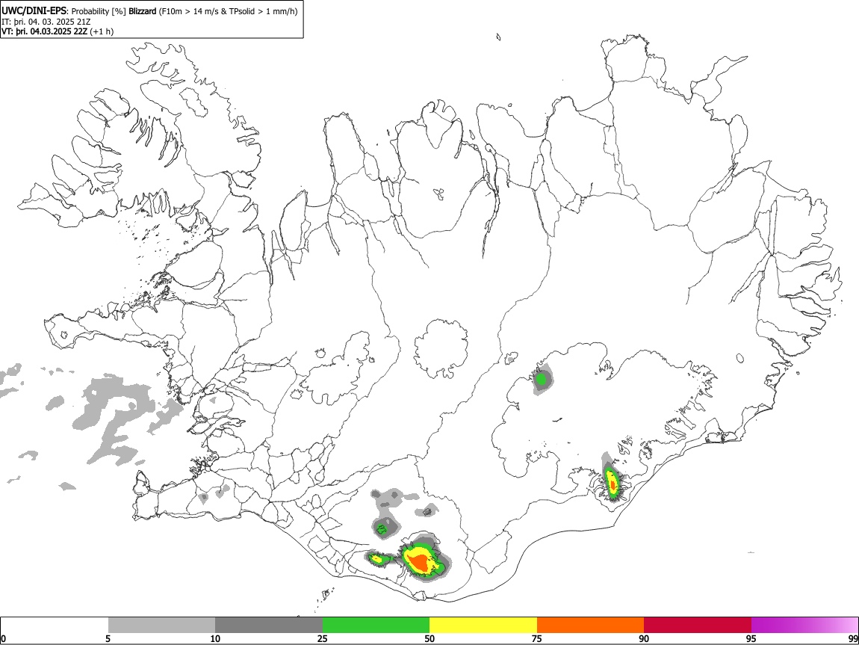Click the '90' legend label
Image resolution: width=859 pixels, height=645 pixels.
click(x=644, y=638)
